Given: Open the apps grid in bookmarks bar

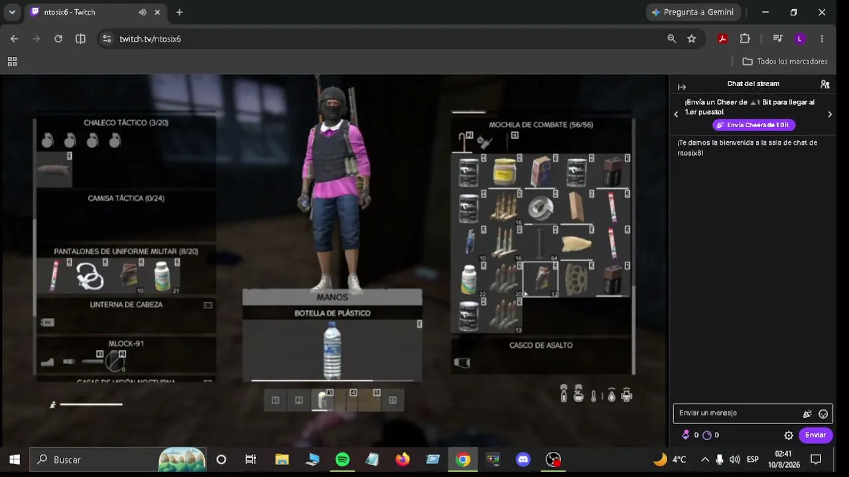Looking at the screenshot, I should click(x=12, y=61).
